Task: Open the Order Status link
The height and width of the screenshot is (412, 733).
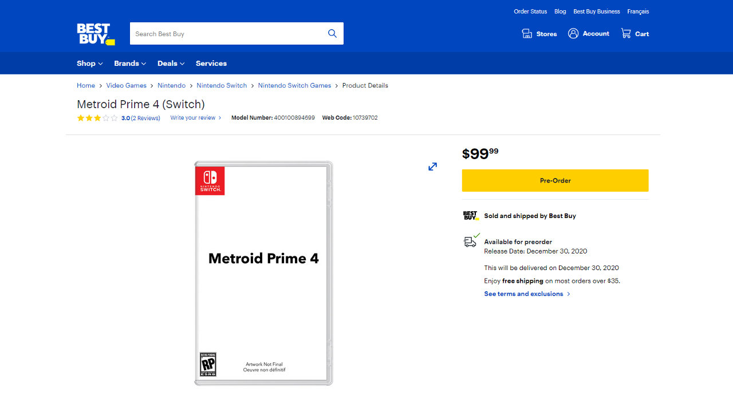Action: tap(530, 11)
